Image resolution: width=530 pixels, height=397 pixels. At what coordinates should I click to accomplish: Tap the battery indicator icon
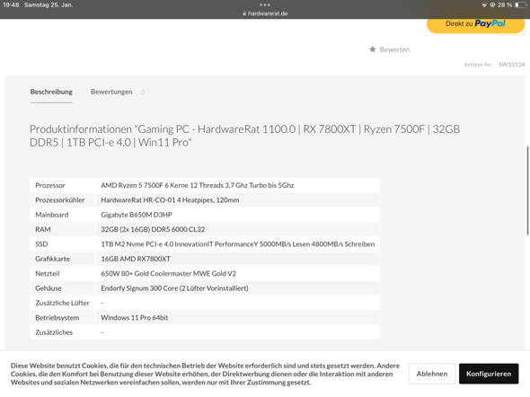(x=520, y=5)
